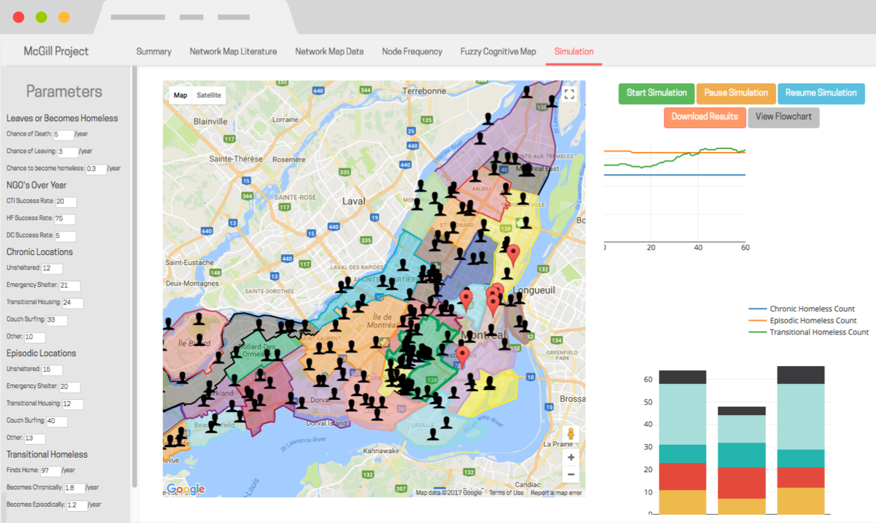Switch the map to Satellite view
Screen dimensions: 876x523
(208, 95)
